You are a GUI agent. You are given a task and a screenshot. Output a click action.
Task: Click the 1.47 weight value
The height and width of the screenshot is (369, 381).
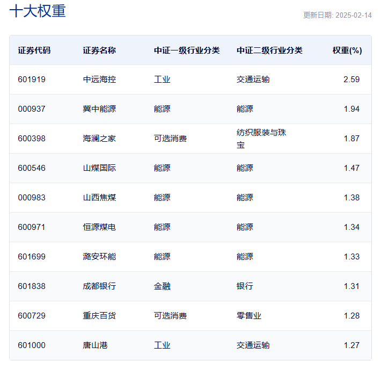351,168
